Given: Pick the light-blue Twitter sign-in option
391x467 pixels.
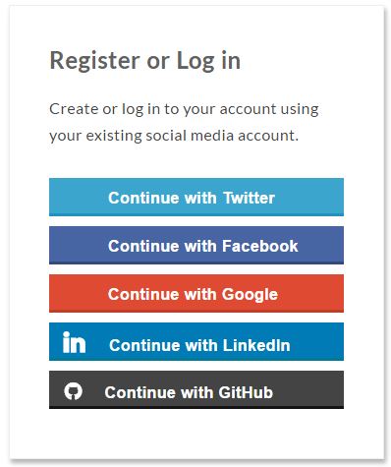Looking at the screenshot, I should click(x=196, y=197).
